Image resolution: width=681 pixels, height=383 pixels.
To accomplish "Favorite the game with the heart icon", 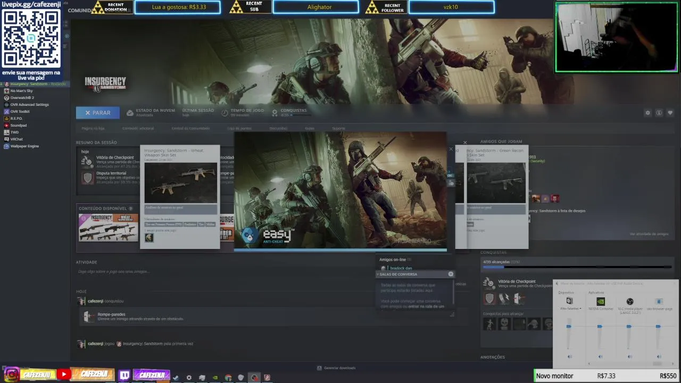I will tap(670, 113).
